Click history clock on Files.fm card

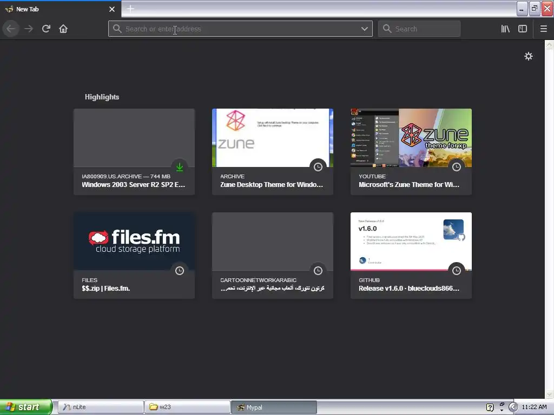tap(180, 271)
